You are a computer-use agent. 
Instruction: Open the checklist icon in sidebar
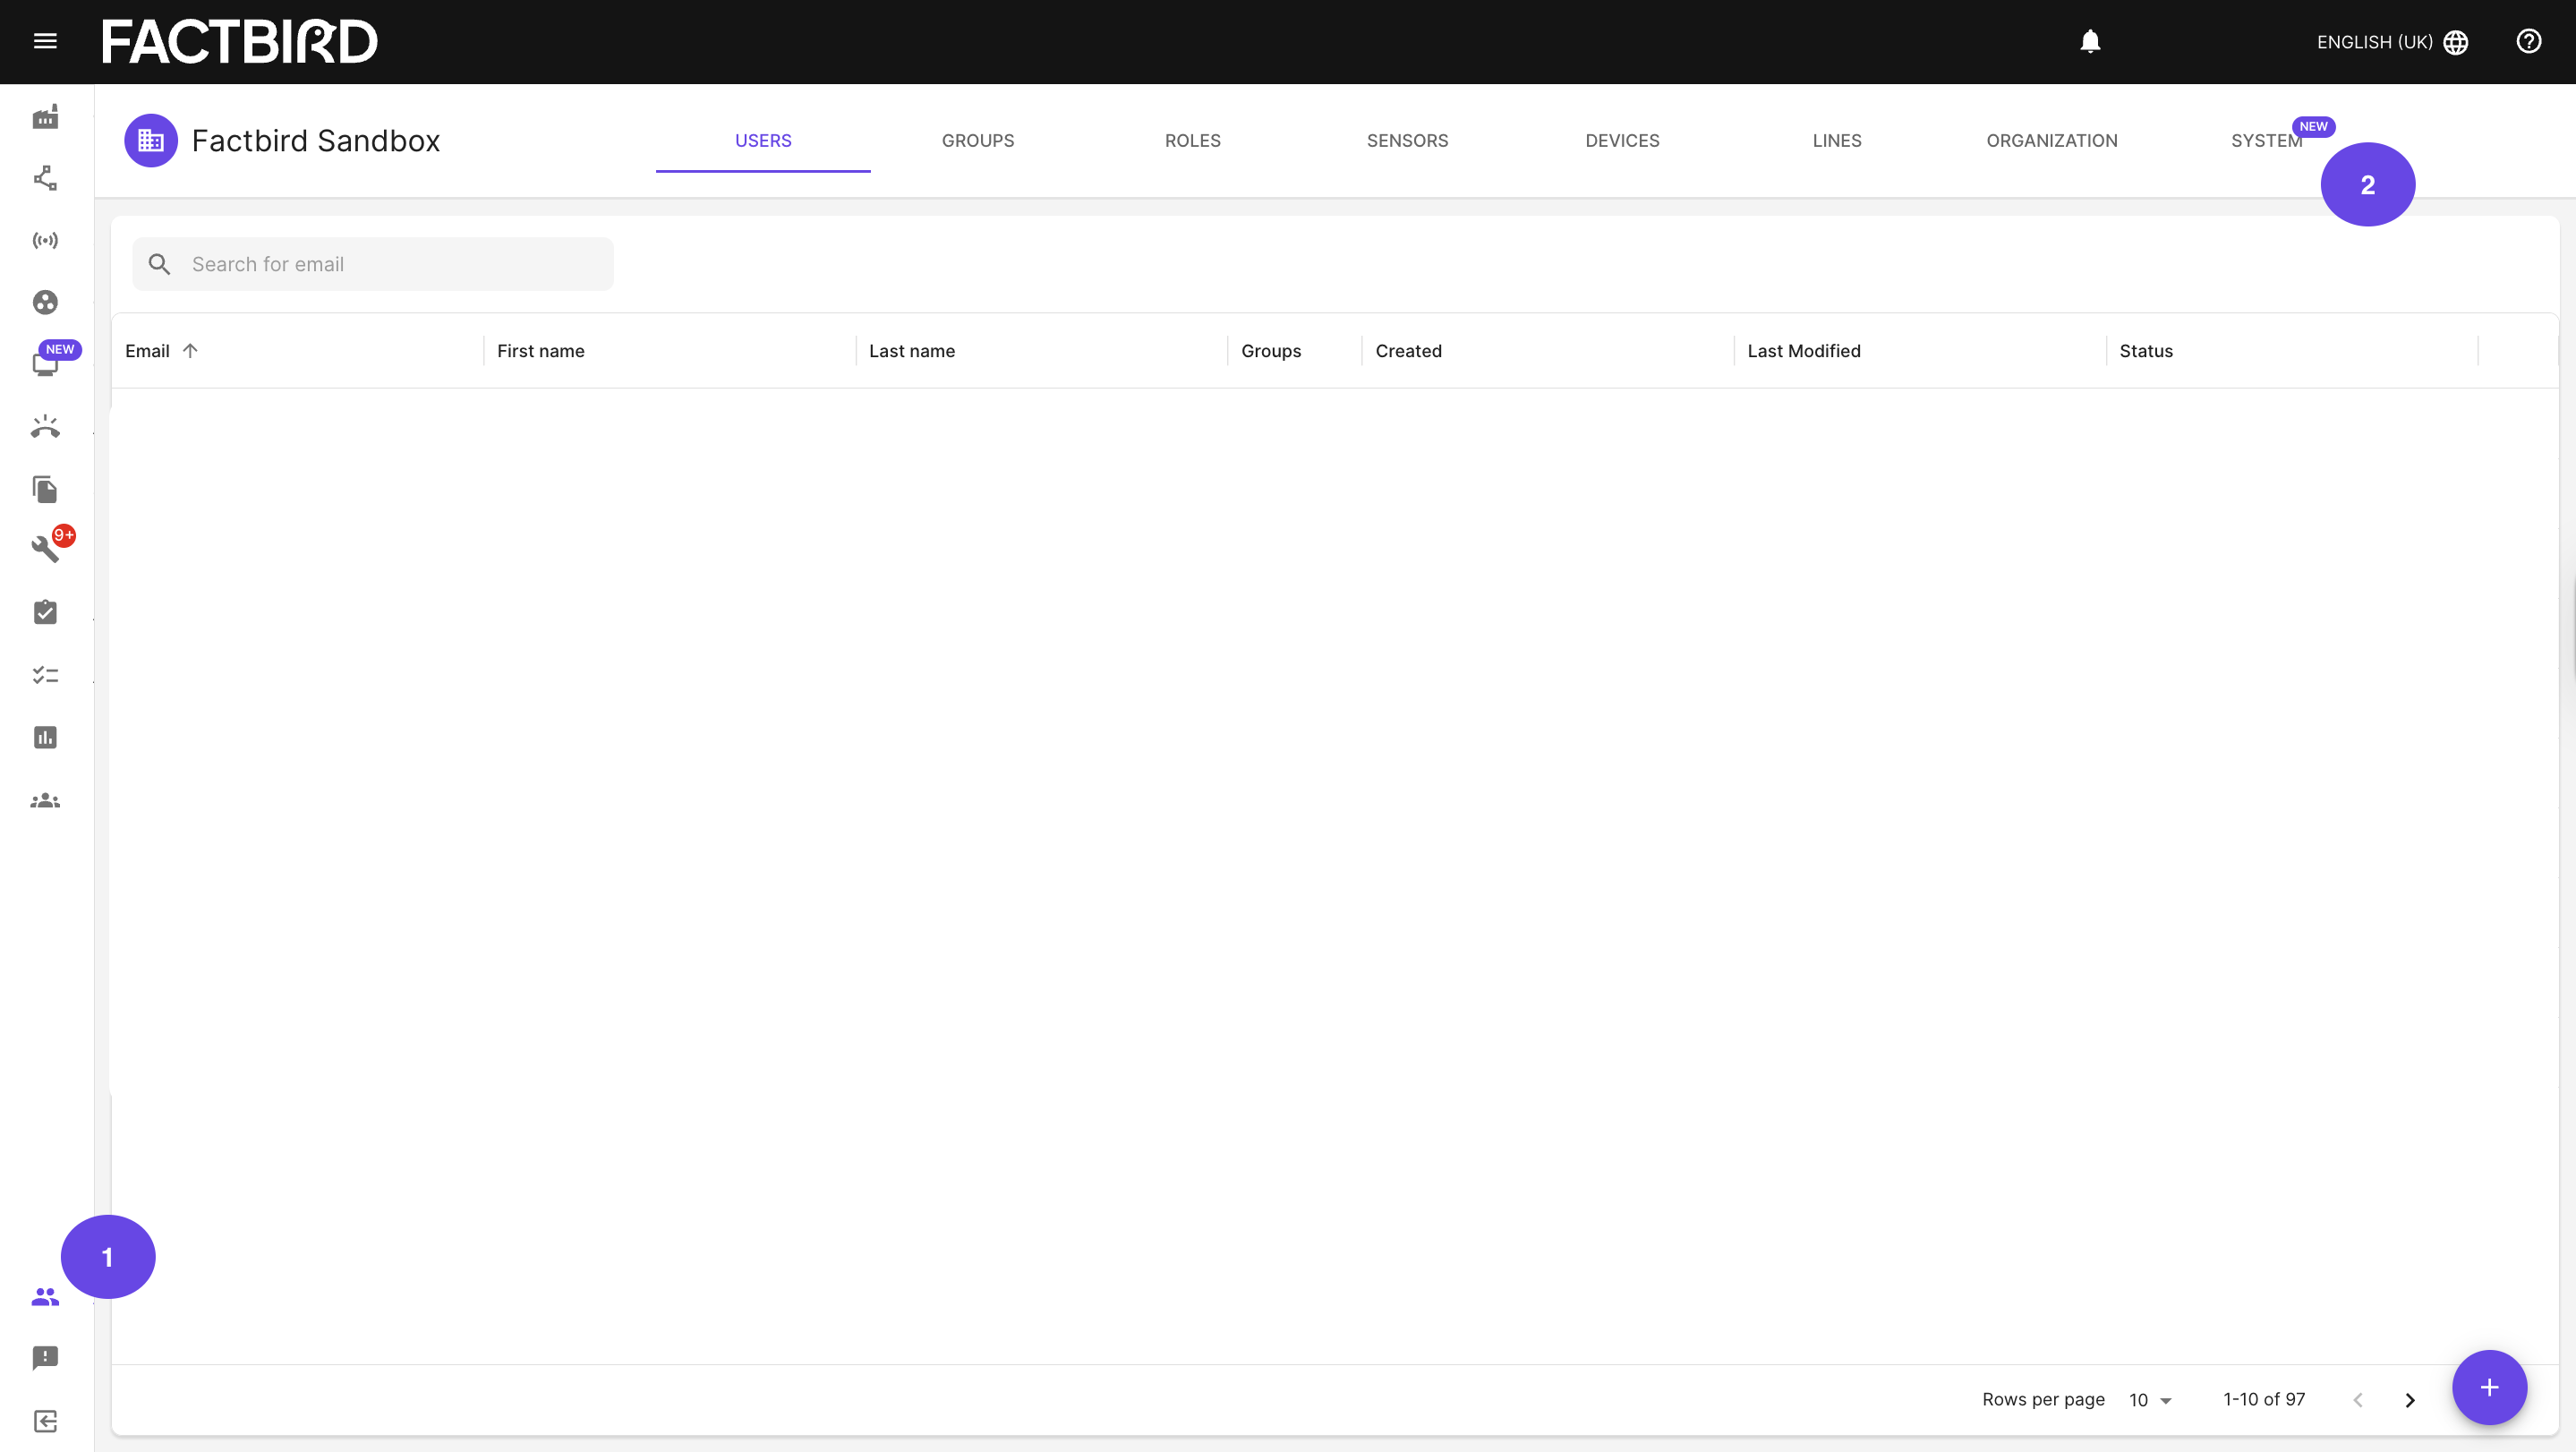pos(45,675)
